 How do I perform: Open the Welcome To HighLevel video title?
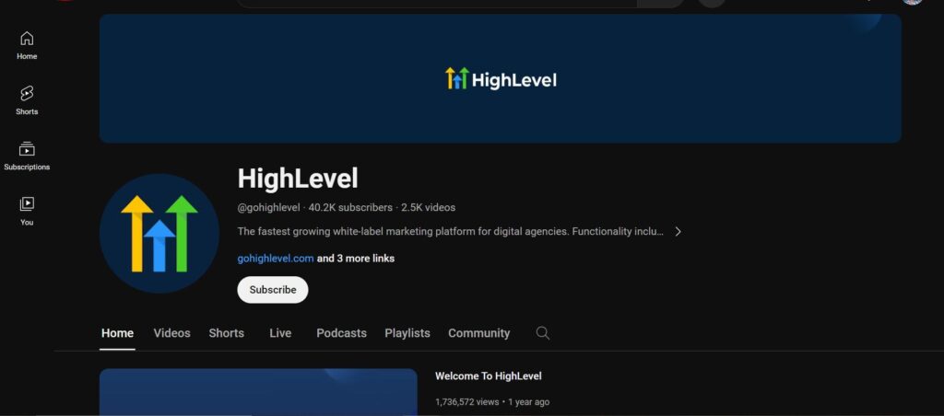click(489, 376)
